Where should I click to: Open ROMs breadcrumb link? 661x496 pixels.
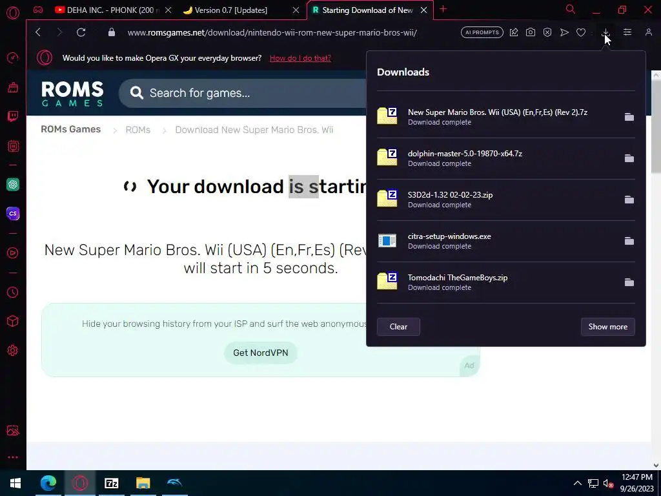(138, 130)
